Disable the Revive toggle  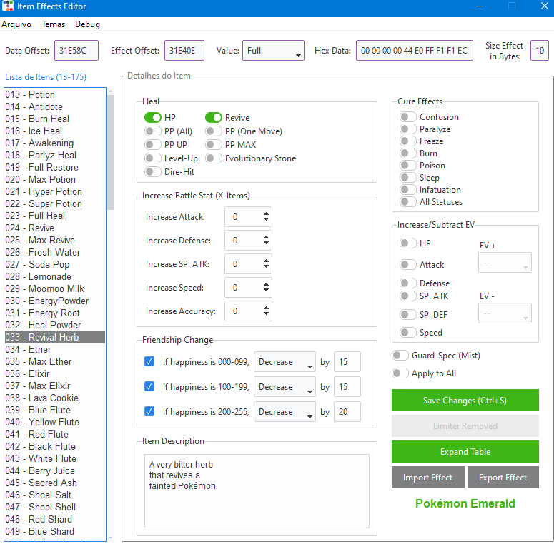coord(213,118)
